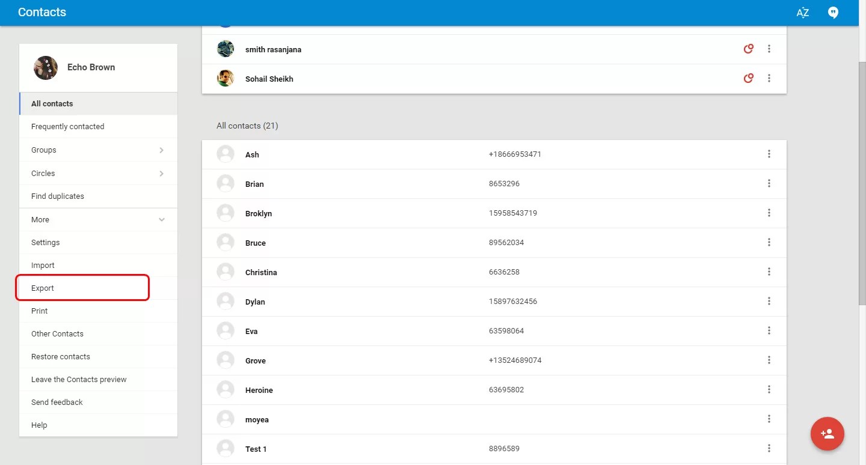The image size is (866, 465).
Task: Click Broklyn's phone number 15958543719
Action: 513,213
